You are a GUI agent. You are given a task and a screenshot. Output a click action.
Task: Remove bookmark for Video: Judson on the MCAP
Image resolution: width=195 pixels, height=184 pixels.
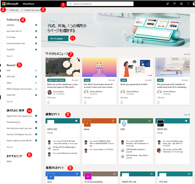pos(36,141)
